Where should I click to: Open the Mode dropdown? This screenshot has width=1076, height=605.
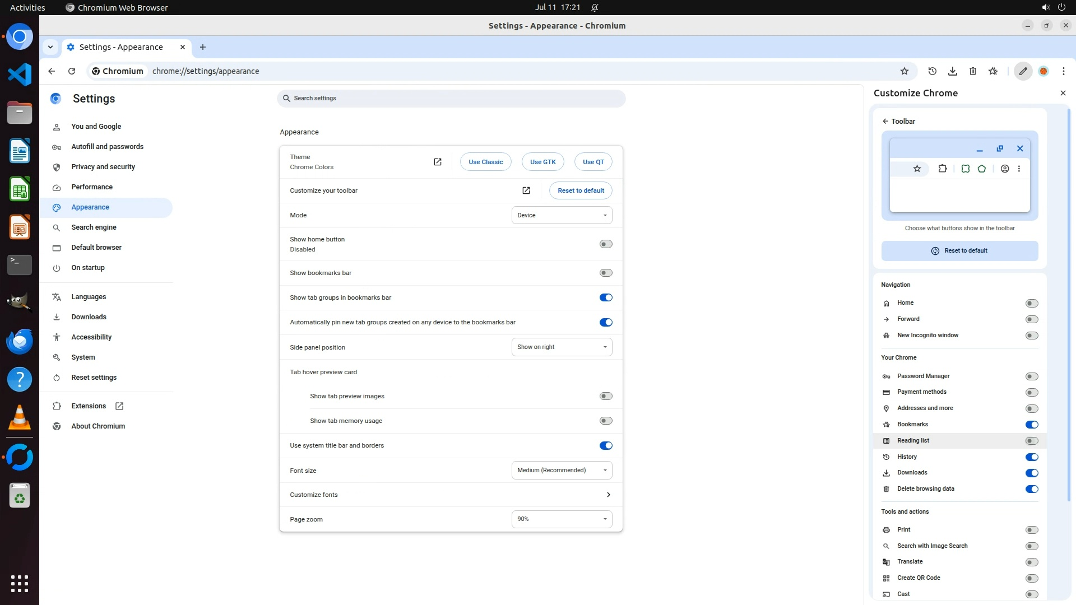pyautogui.click(x=562, y=215)
